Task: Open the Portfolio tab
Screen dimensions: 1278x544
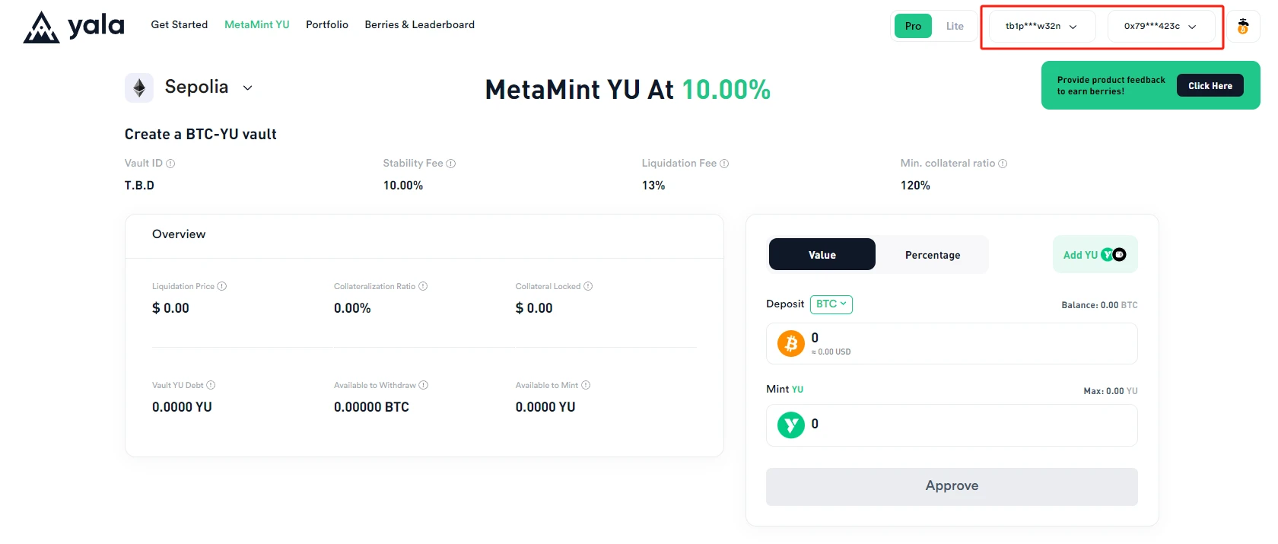Action: click(327, 25)
